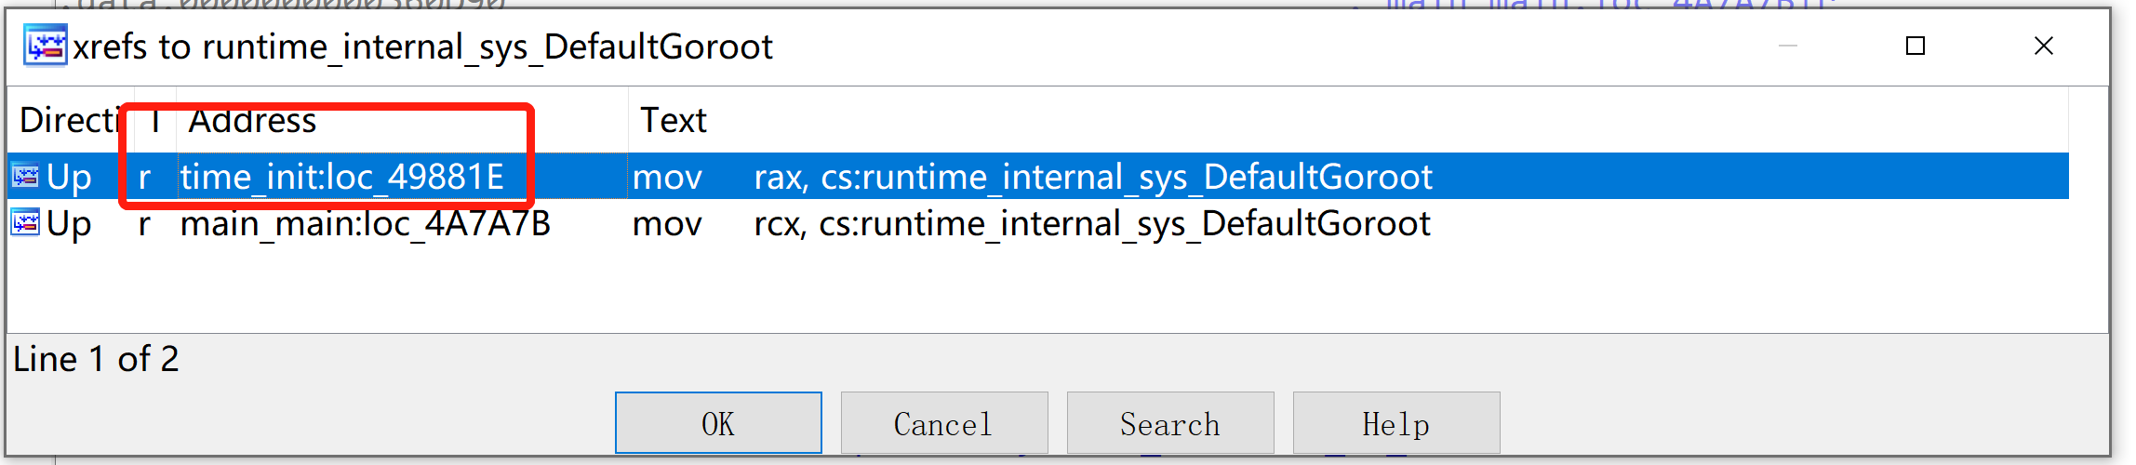Click the Up direction in second row
The height and width of the screenshot is (465, 2136).
pyautogui.click(x=69, y=223)
